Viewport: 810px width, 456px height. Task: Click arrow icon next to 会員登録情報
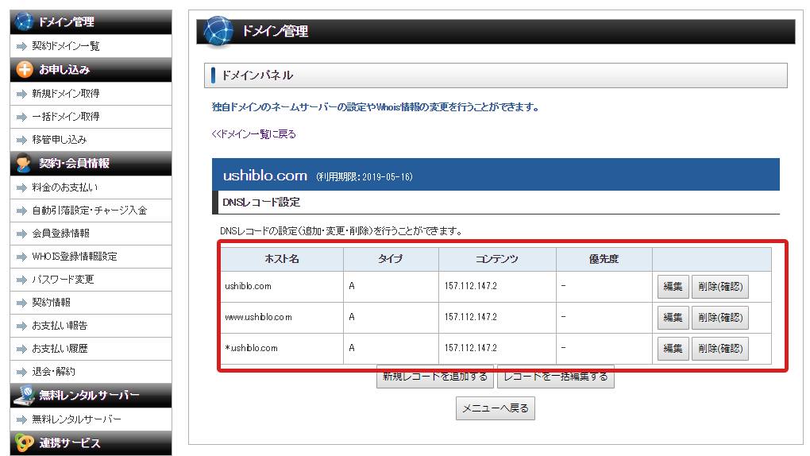pyautogui.click(x=21, y=234)
